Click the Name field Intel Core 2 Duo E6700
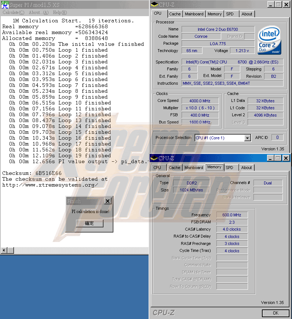Image resolution: width=292 pixels, height=319 pixels. coord(218,29)
